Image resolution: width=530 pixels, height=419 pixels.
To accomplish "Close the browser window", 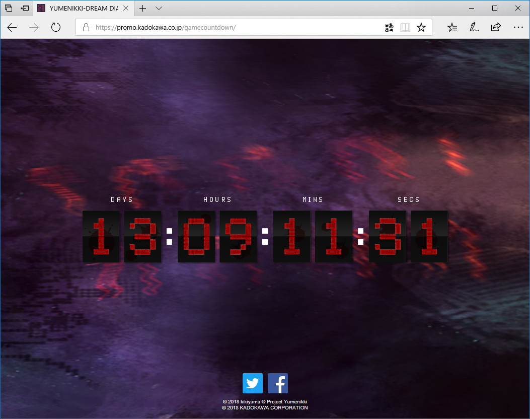I will coord(518,8).
